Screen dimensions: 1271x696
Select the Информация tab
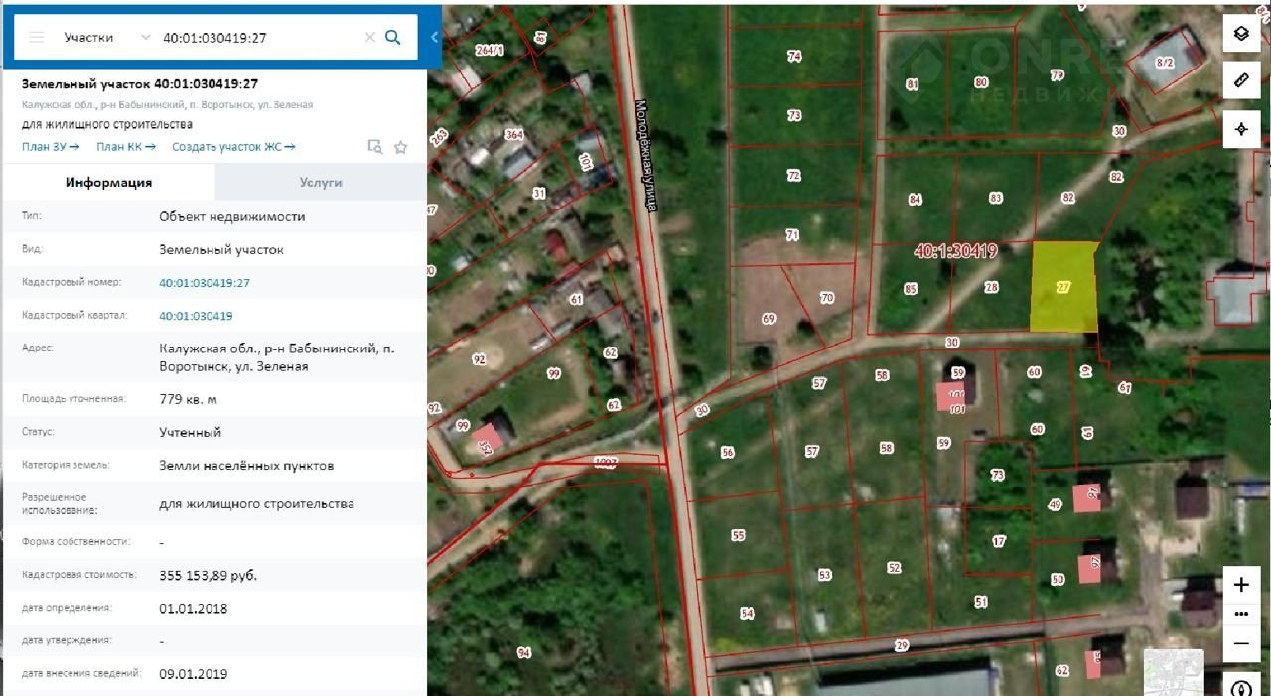pyautogui.click(x=108, y=182)
